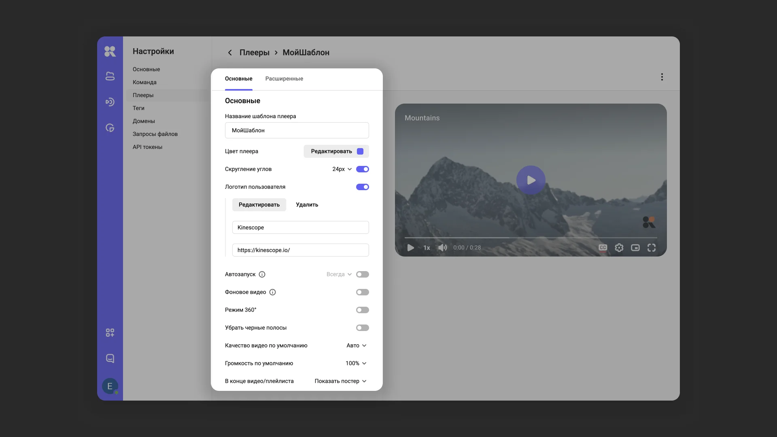Click back arrow next to Плееры
This screenshot has width=777, height=437.
pos(230,53)
